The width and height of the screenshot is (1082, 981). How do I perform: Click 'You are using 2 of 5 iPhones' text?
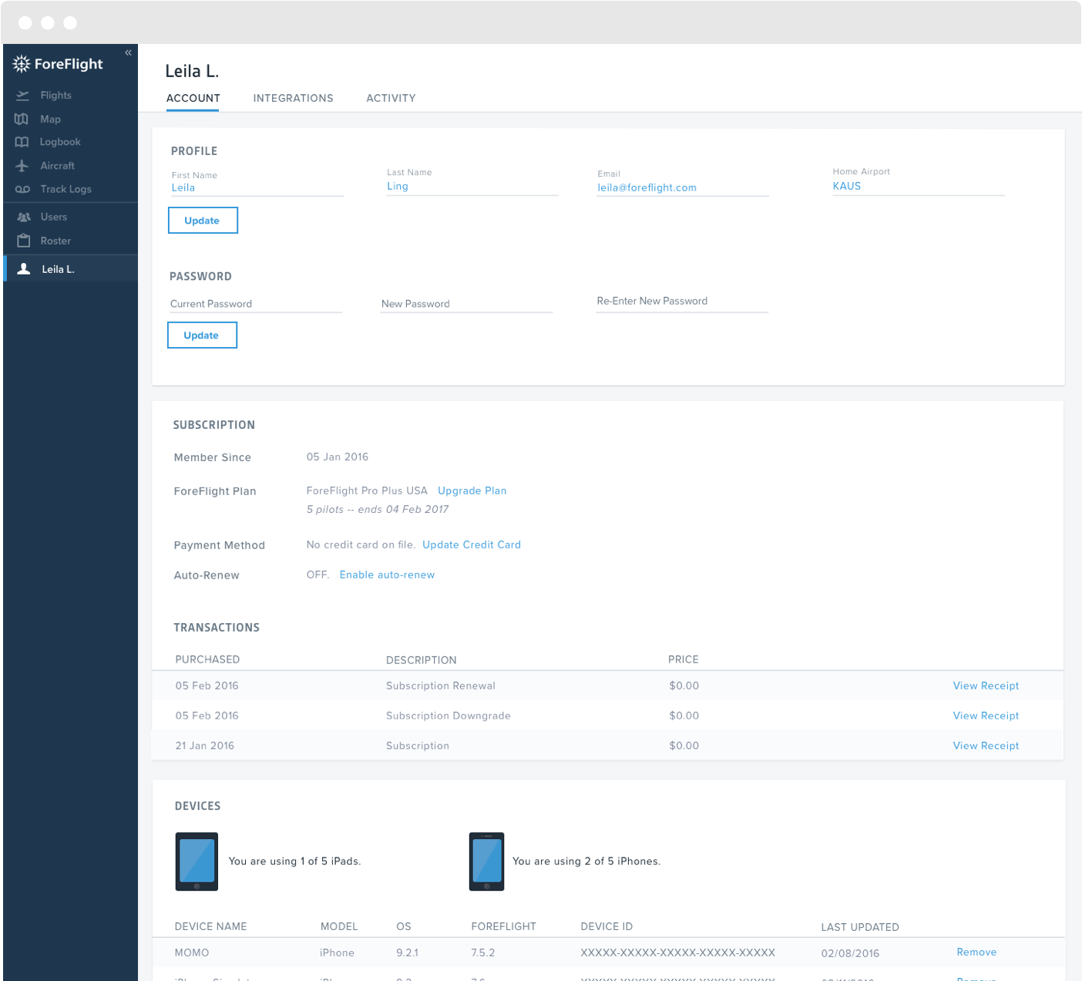tap(586, 861)
